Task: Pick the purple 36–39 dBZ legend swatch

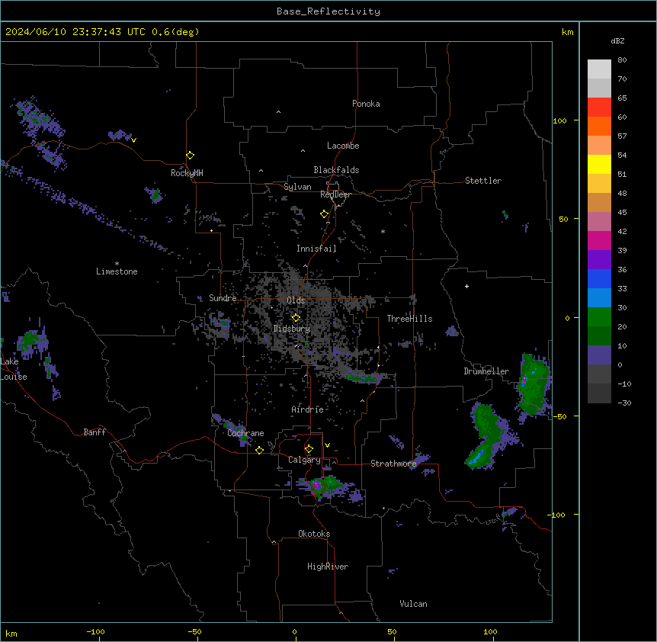Action: click(x=599, y=260)
